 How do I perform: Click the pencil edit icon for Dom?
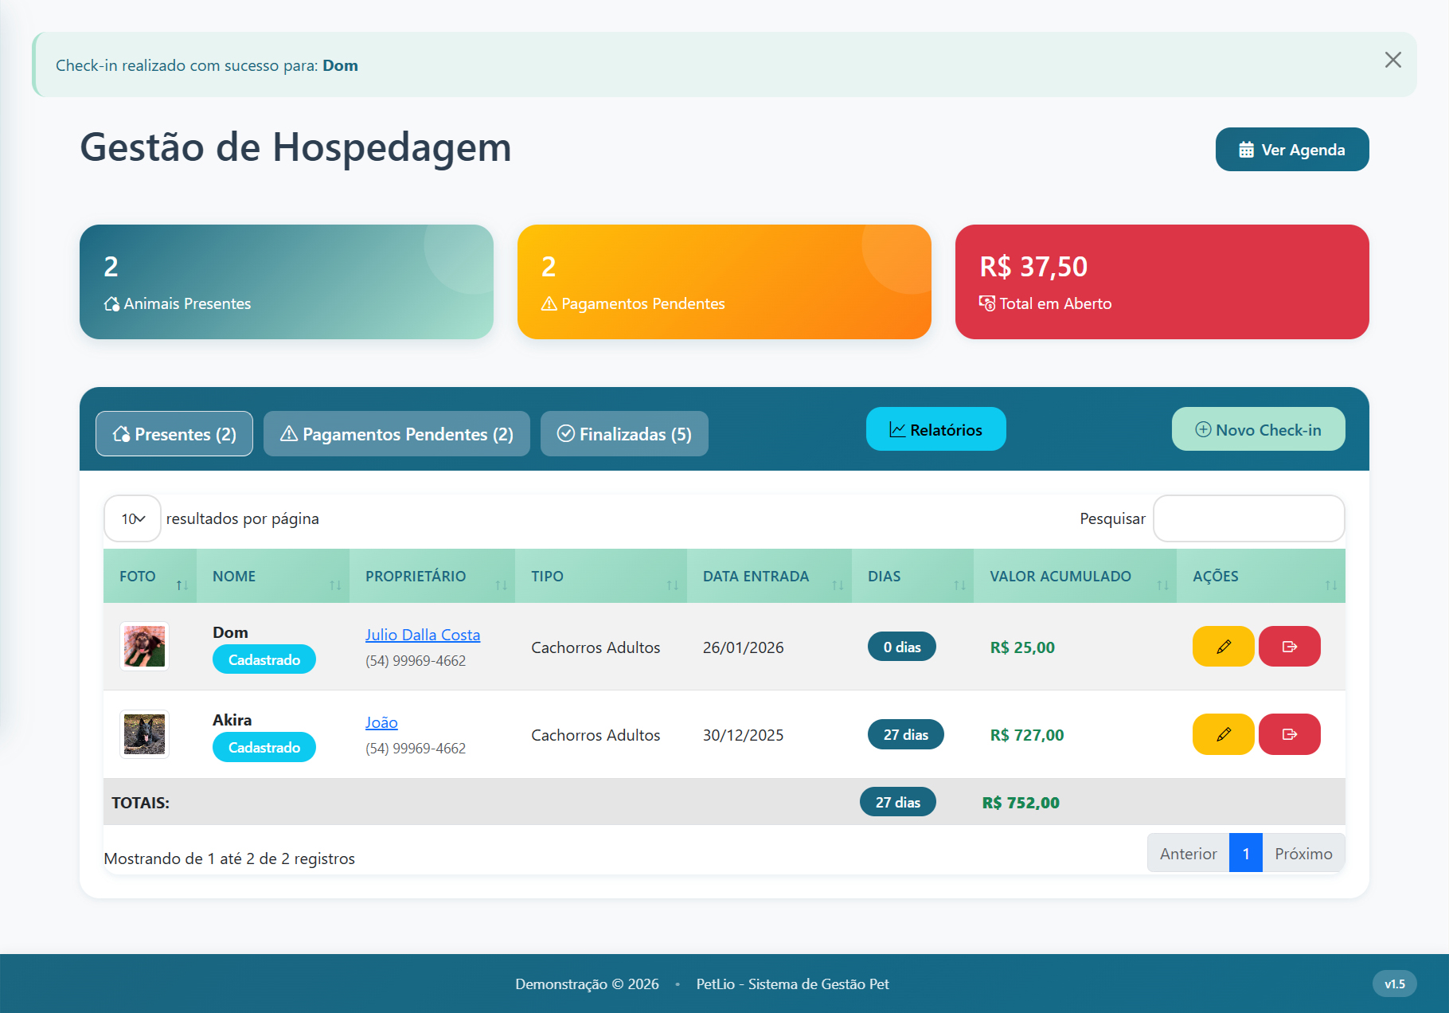pyautogui.click(x=1223, y=647)
